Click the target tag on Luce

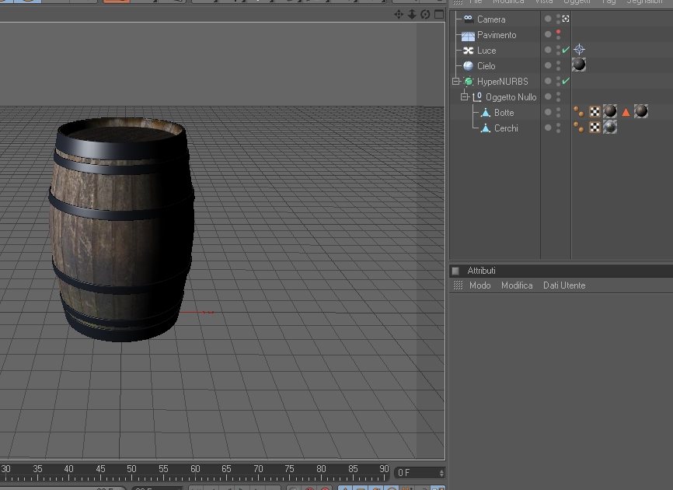(579, 50)
